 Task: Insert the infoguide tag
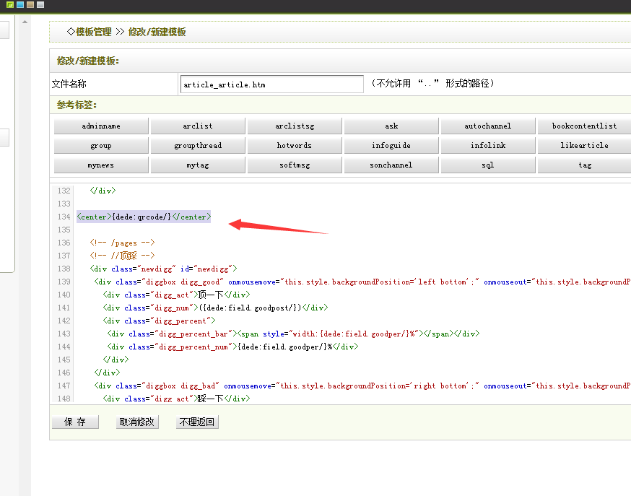(x=391, y=145)
